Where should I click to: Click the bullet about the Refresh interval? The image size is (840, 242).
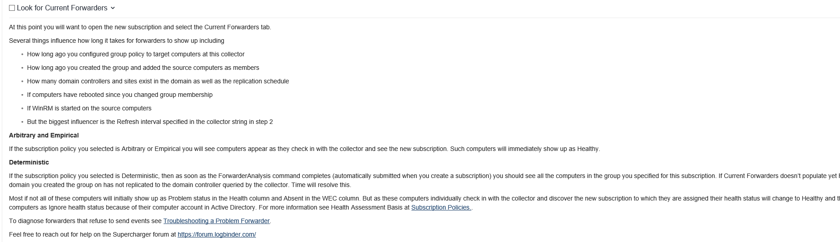click(x=150, y=122)
